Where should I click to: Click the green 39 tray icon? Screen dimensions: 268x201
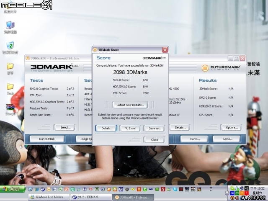pos(237,193)
